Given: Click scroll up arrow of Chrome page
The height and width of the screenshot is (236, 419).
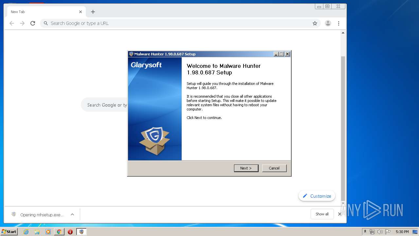Looking at the screenshot, I should (343, 33).
